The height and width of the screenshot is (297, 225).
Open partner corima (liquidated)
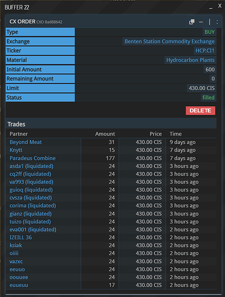pyautogui.click(x=33, y=206)
